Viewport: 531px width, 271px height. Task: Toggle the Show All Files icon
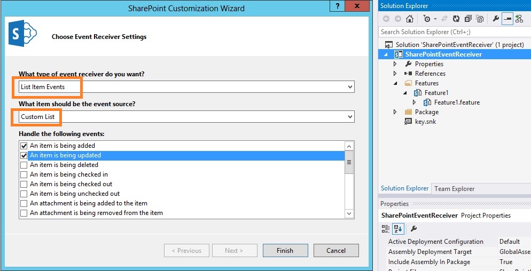tap(480, 19)
